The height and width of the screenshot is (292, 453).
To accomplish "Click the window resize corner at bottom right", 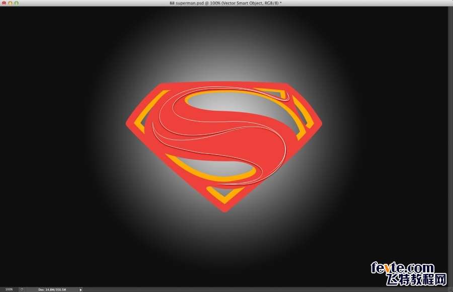I will pos(450,289).
